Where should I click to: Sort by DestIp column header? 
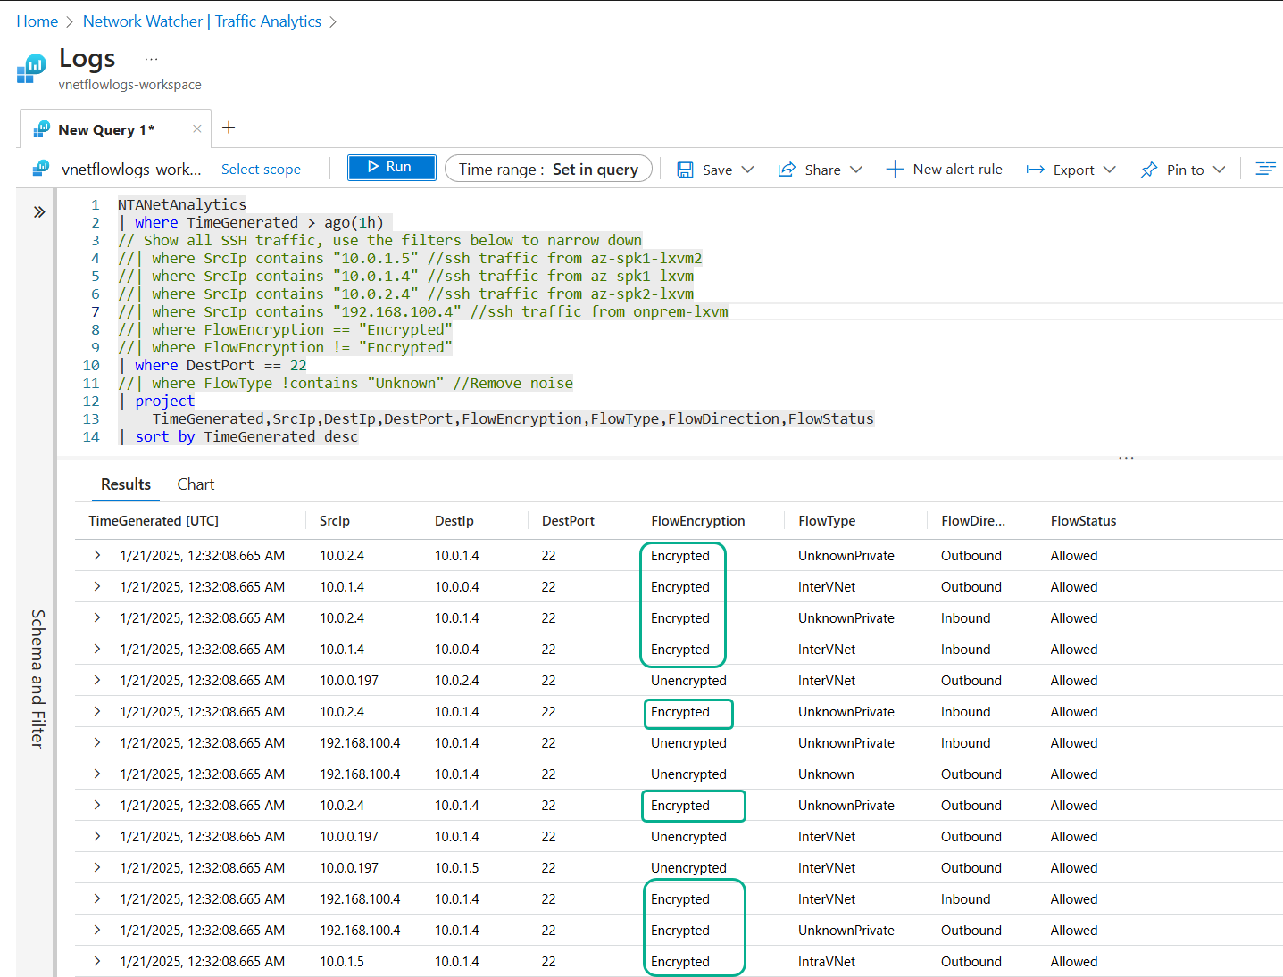454,521
